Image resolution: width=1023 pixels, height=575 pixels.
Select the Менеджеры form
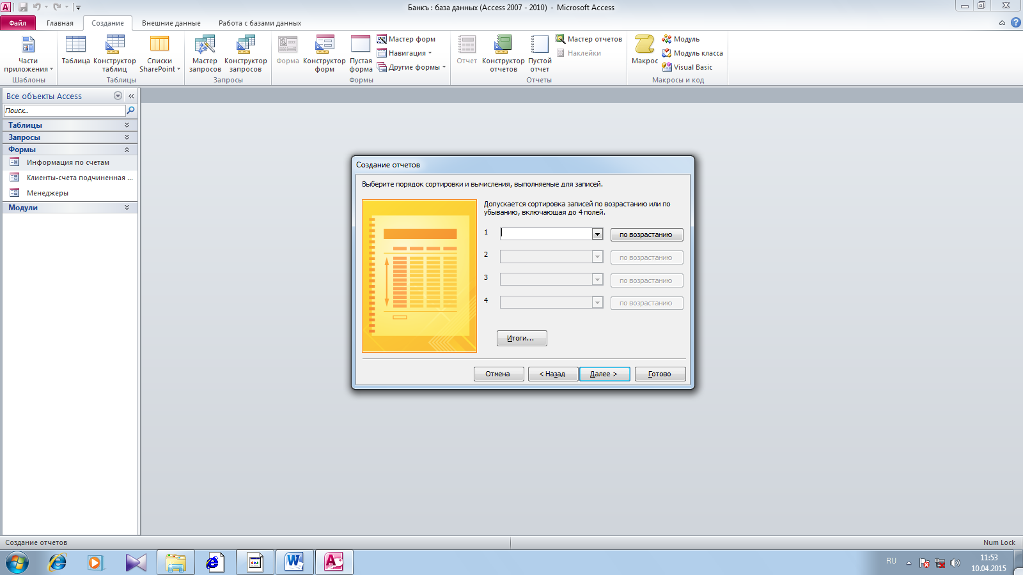pos(70,193)
